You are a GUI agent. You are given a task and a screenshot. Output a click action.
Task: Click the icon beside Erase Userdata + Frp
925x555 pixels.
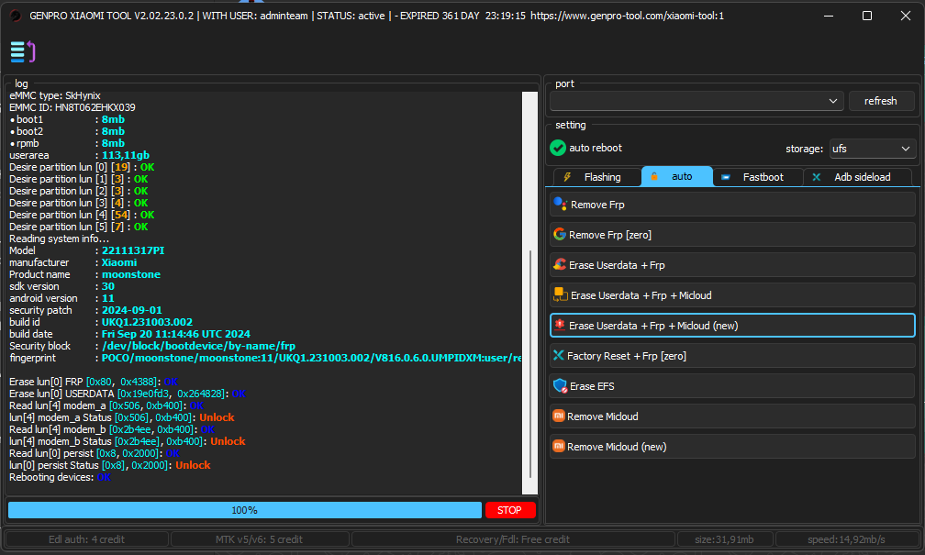point(559,265)
